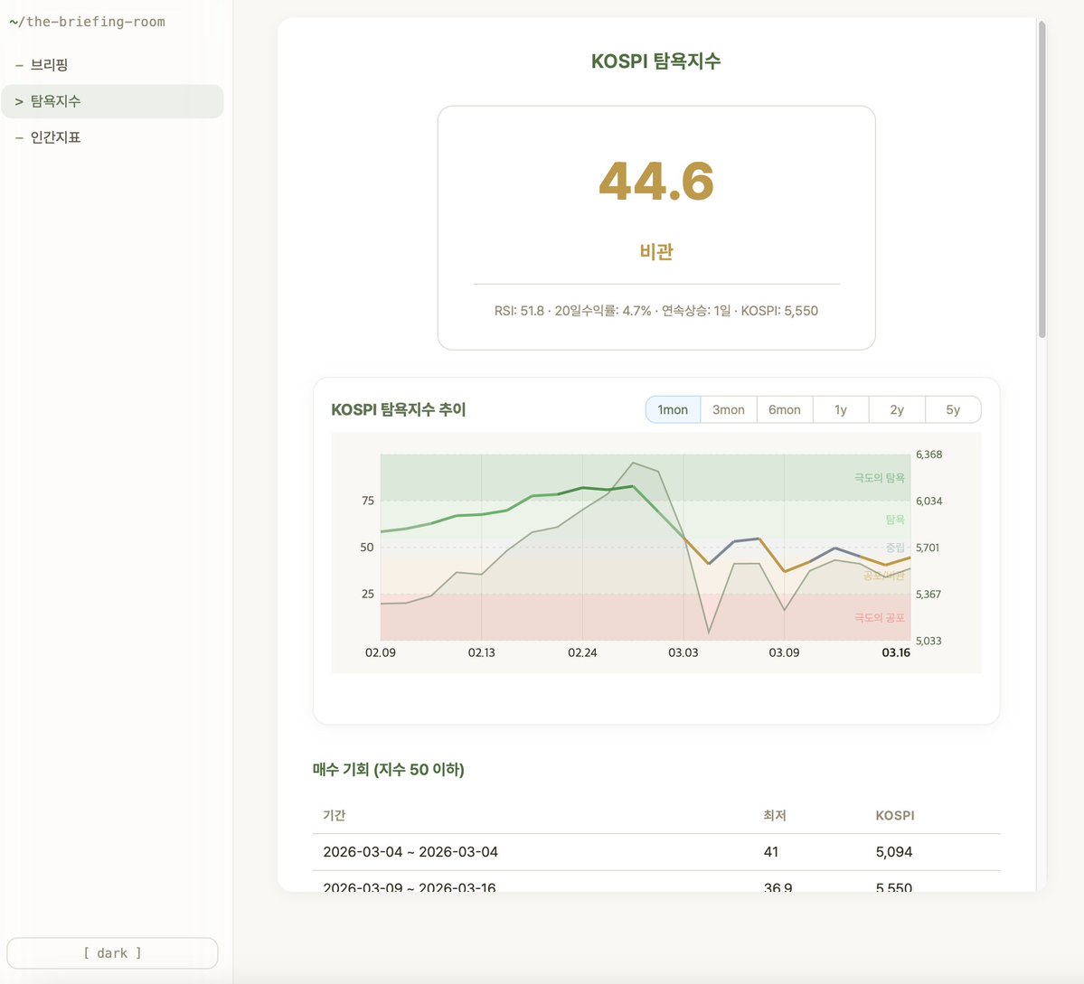Click the ~/the-briefing-room title

pos(87,22)
